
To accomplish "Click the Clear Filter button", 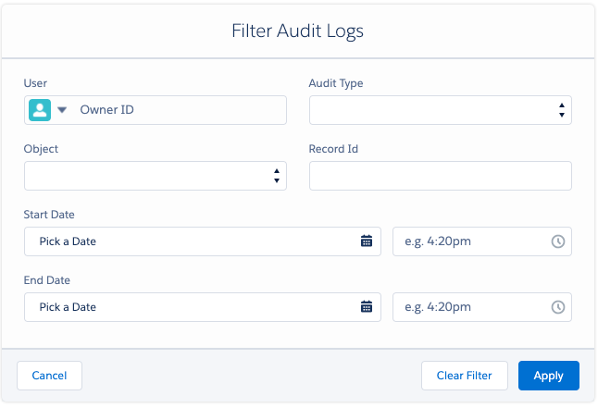I will point(465,376).
